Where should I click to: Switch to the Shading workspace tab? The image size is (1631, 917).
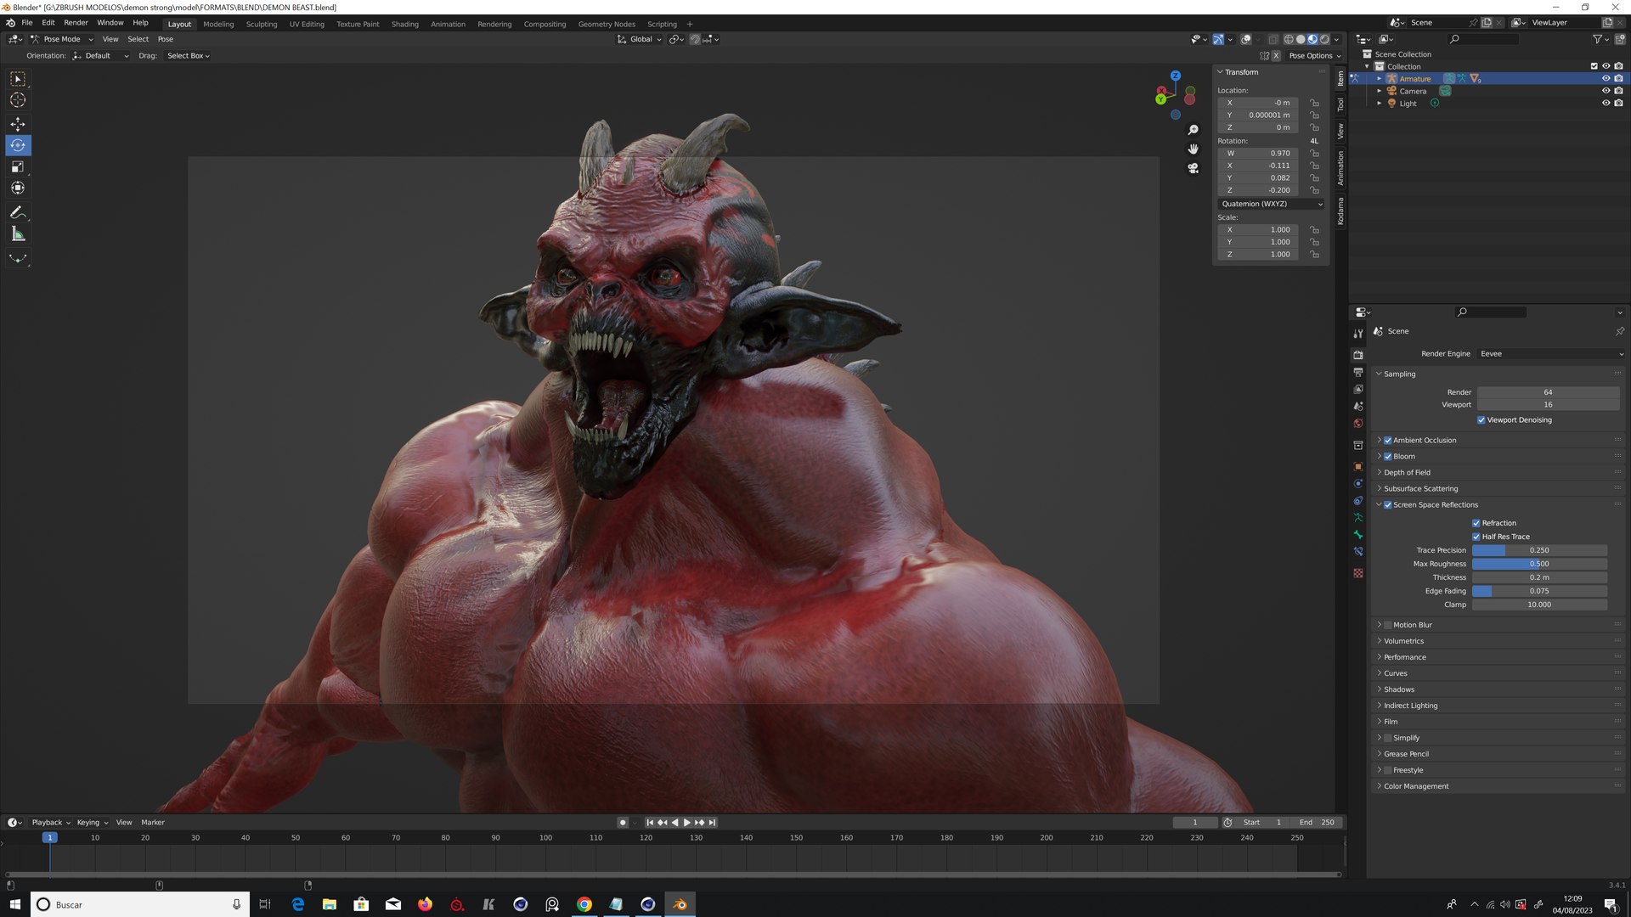[404, 24]
